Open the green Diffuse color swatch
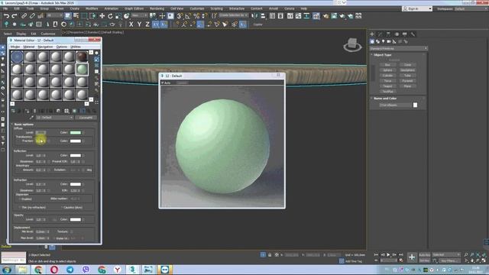This screenshot has width=489, height=275. pyautogui.click(x=76, y=132)
